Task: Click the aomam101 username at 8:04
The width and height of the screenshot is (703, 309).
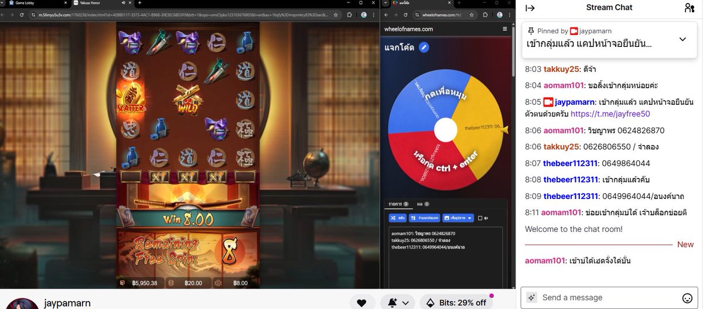Action: 564,85
